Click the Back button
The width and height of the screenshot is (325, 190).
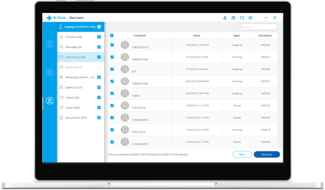click(242, 154)
